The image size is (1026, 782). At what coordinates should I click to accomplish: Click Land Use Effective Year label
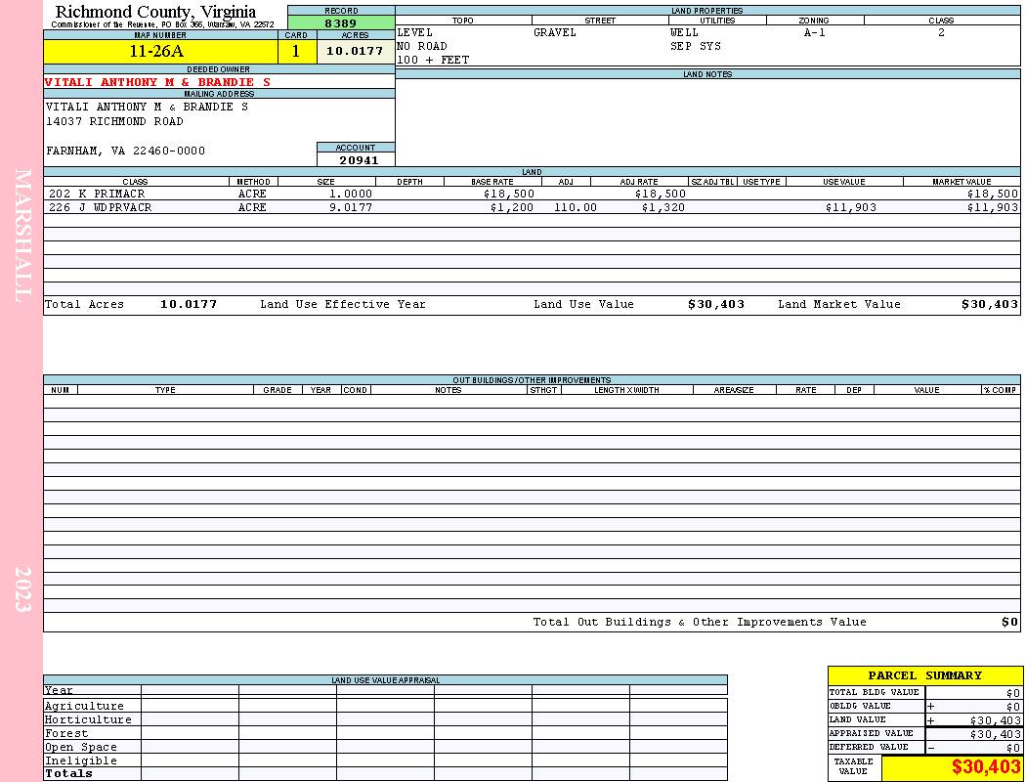point(343,304)
